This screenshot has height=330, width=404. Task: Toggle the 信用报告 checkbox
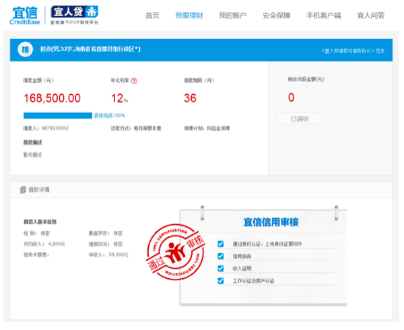(x=221, y=256)
